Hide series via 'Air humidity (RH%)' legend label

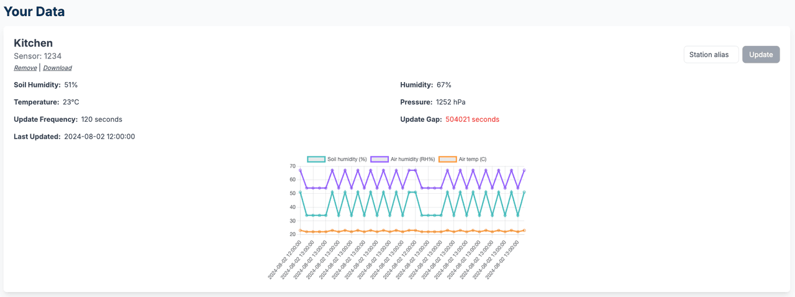pyautogui.click(x=412, y=160)
